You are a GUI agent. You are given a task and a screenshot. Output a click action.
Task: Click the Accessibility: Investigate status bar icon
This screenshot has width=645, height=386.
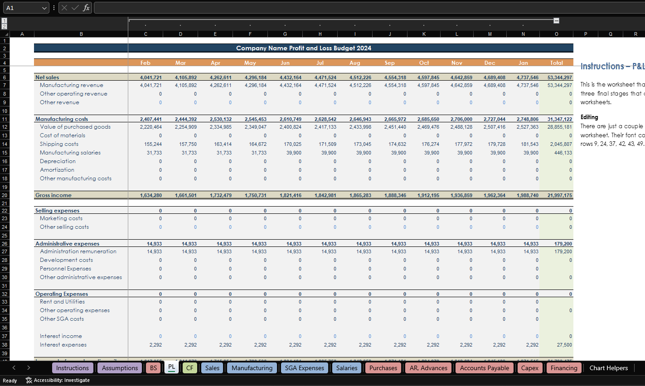click(x=27, y=380)
